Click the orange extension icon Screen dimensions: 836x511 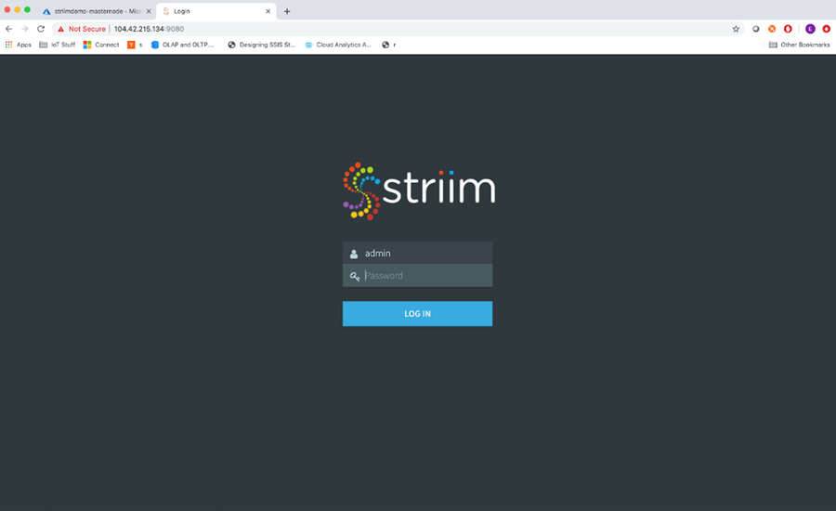click(x=772, y=29)
